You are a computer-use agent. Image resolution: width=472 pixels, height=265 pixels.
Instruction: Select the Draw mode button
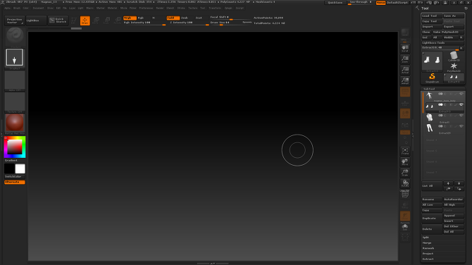85,20
